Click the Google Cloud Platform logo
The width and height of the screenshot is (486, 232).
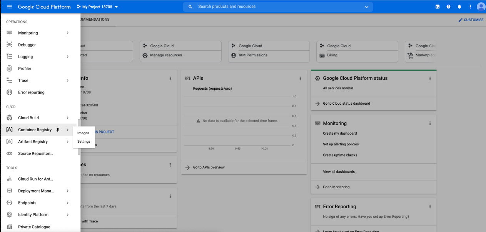44,7
